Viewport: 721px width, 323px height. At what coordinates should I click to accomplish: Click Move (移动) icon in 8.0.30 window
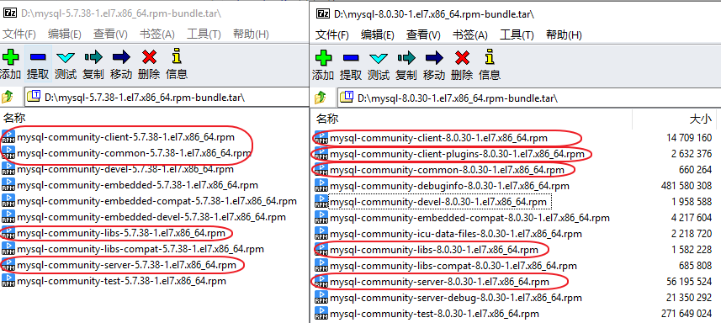click(434, 58)
